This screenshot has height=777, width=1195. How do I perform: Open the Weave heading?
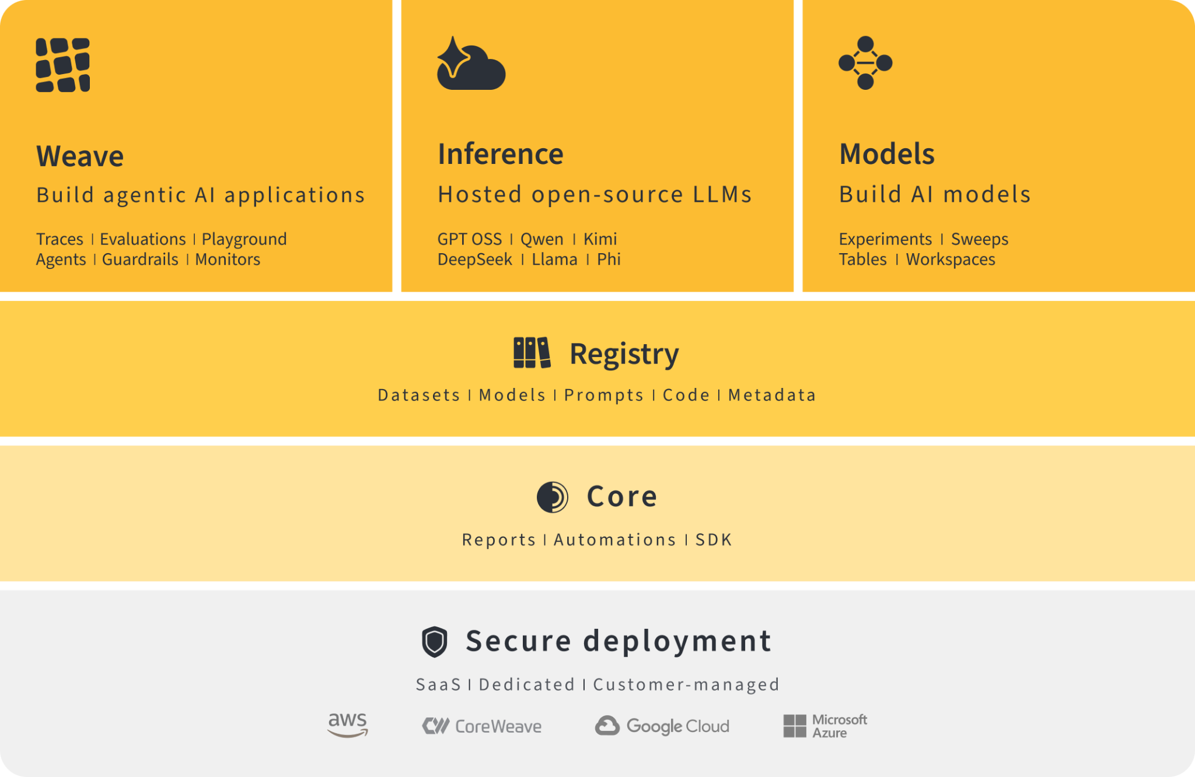(80, 156)
